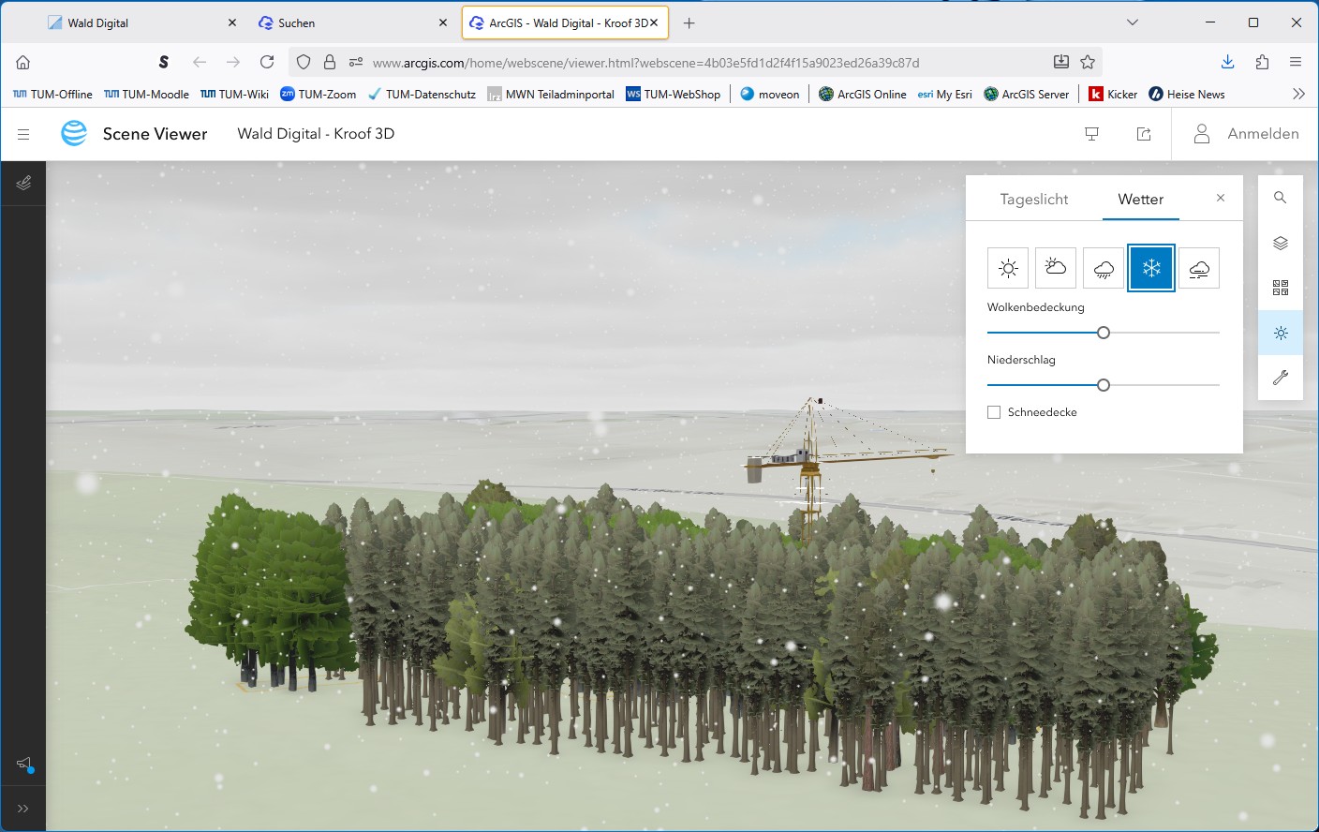Click the Anmelden sign-in button
Viewport: 1319px width, 832px height.
[1246, 134]
